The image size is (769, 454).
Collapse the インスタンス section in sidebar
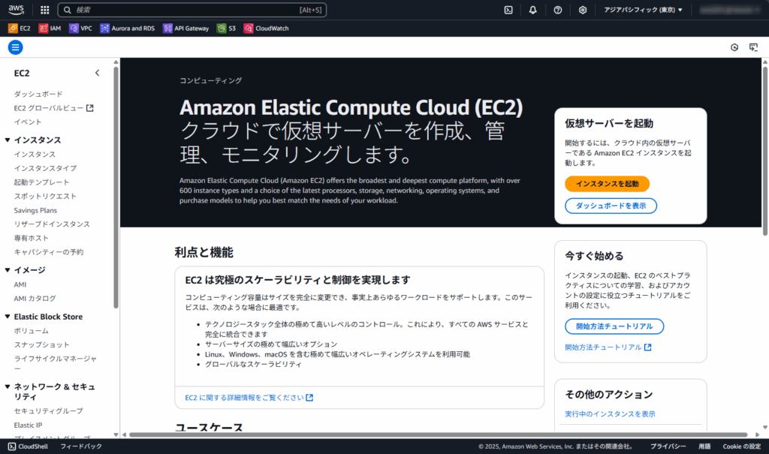8,140
